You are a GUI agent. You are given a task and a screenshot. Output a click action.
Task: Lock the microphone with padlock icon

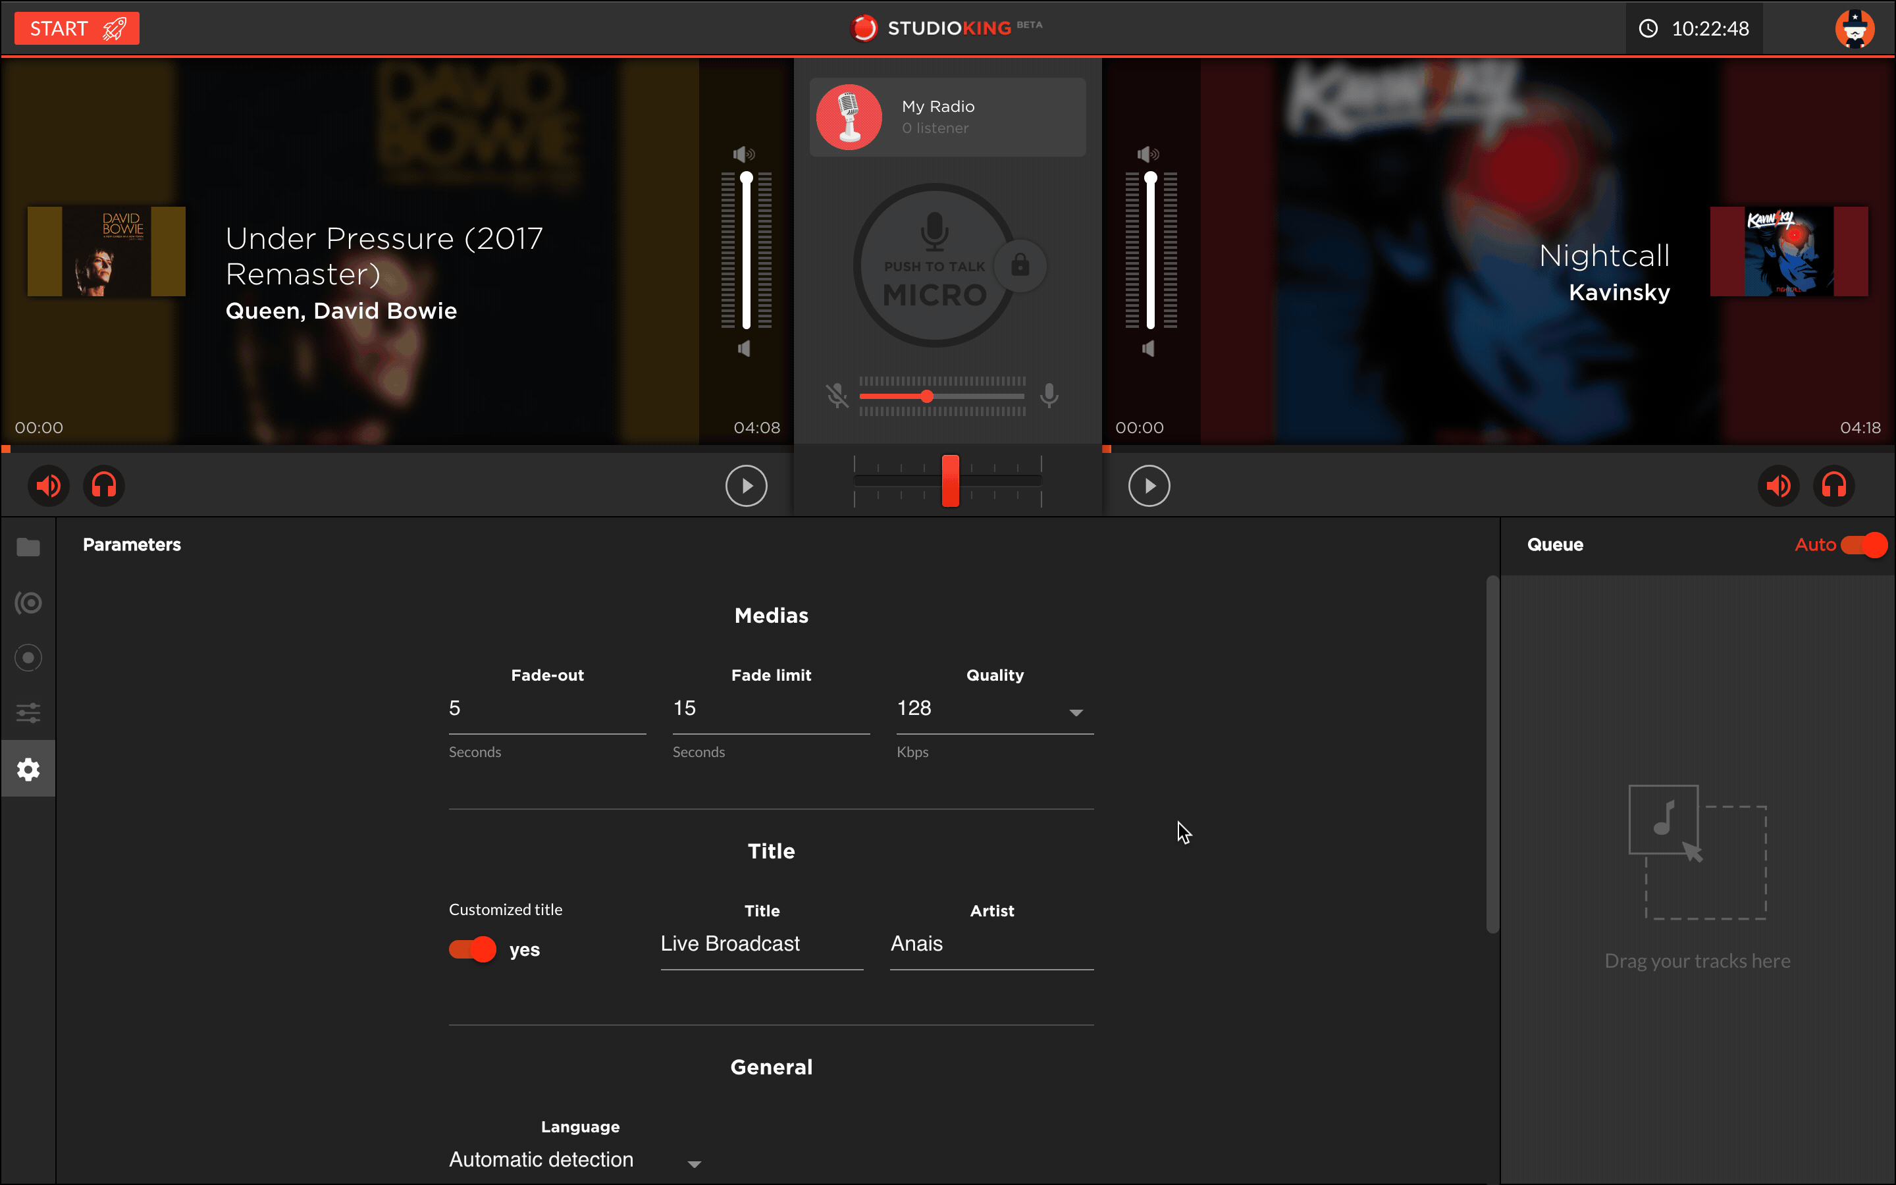1019,265
